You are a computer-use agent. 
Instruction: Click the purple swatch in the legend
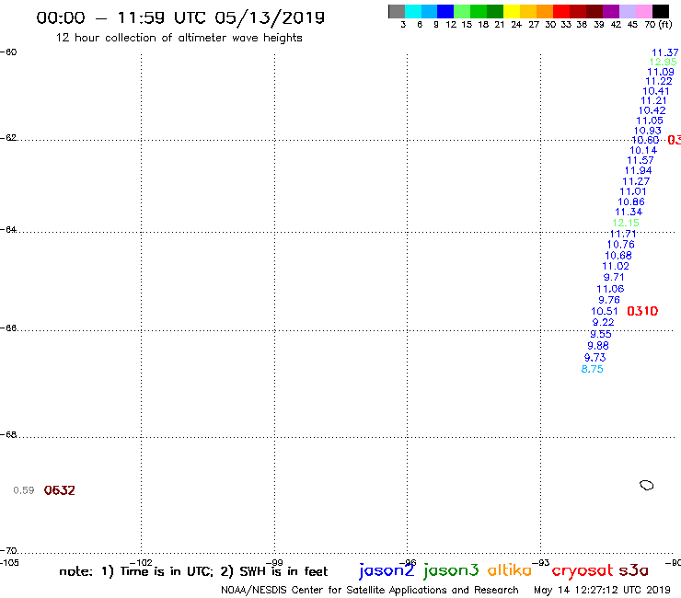click(611, 11)
